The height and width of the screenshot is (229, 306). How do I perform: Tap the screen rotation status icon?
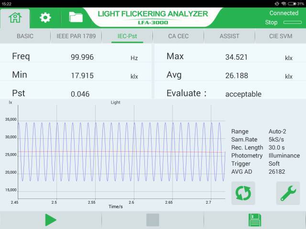click(277, 3)
